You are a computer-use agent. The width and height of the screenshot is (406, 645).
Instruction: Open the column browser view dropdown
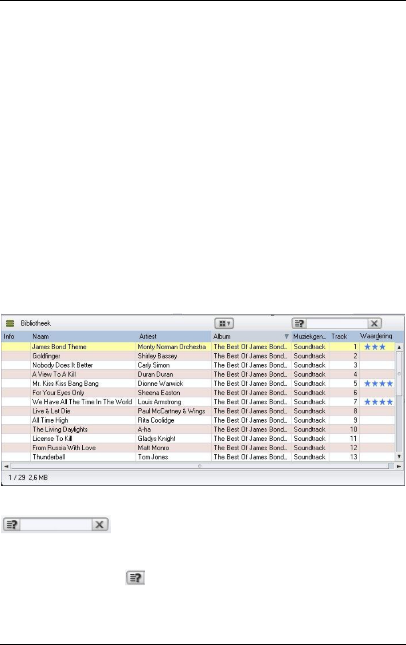point(225,323)
